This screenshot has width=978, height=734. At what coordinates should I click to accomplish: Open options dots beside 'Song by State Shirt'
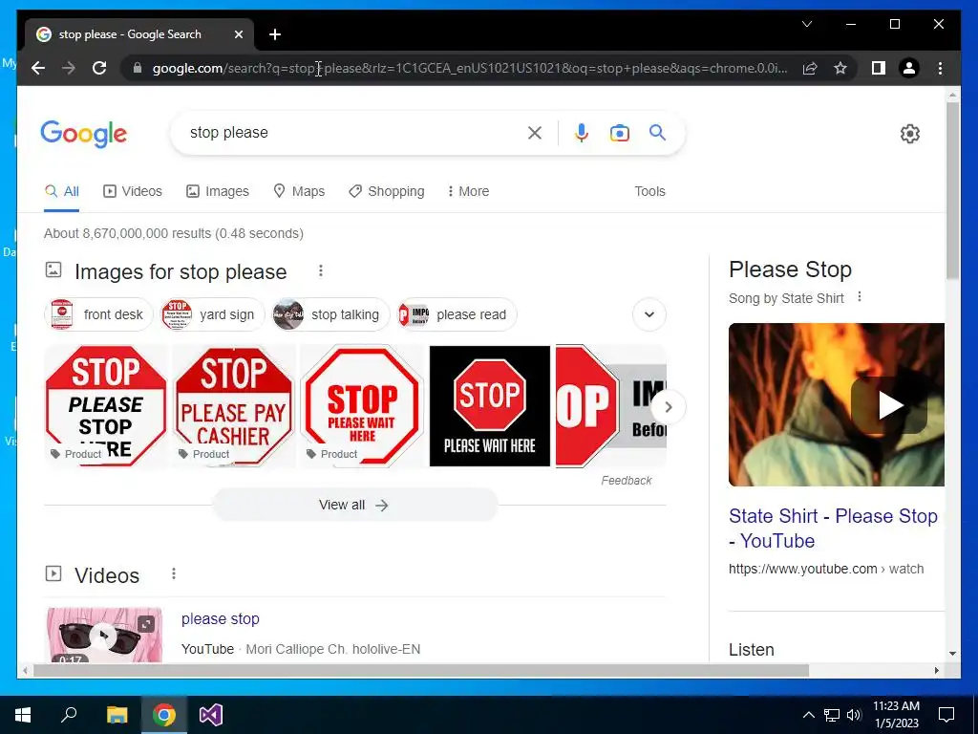point(860,297)
